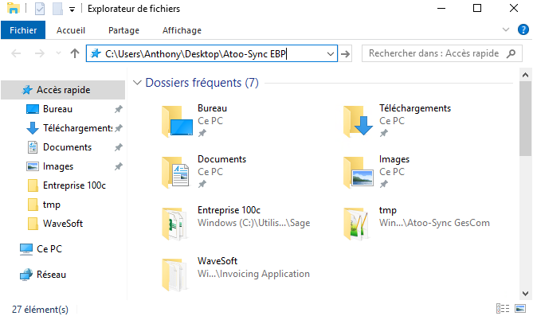Maximize the Explorateur de fichiers window

point(477,8)
